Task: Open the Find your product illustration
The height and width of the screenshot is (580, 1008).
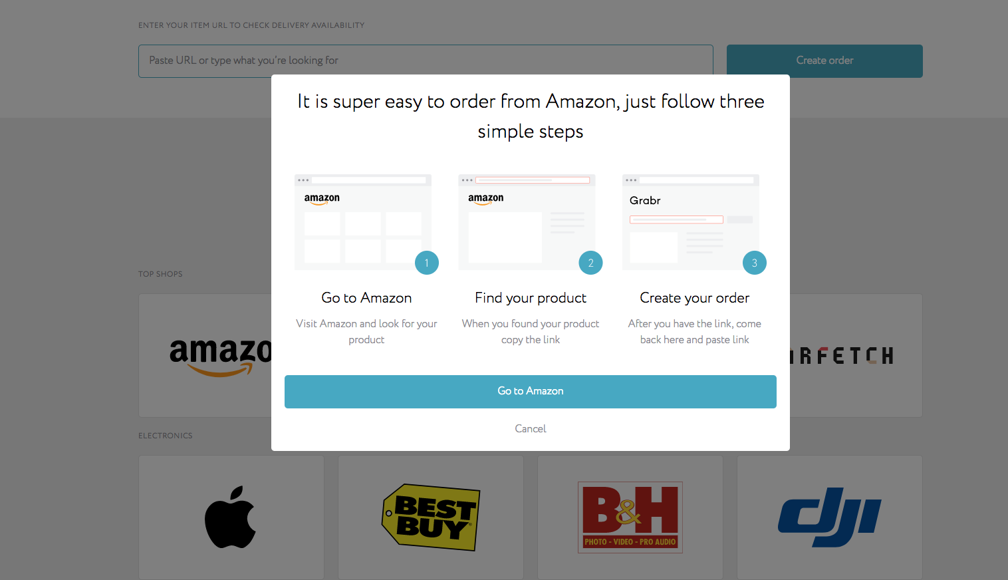Action: click(x=527, y=222)
